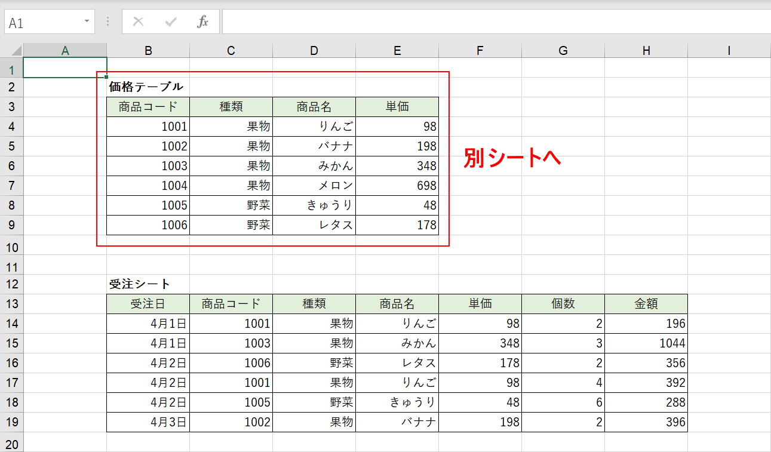Select the りんご cell in the price table
This screenshot has width=771, height=452.
[x=314, y=126]
